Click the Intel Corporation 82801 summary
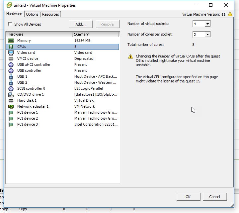 [96, 124]
